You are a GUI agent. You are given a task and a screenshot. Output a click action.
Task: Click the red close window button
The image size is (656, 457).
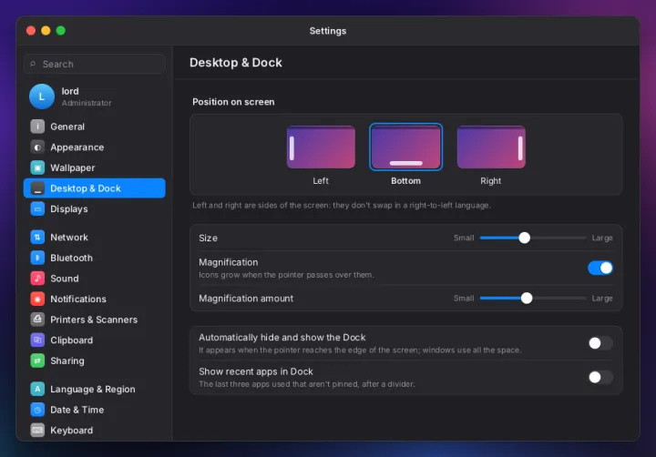pyautogui.click(x=31, y=31)
